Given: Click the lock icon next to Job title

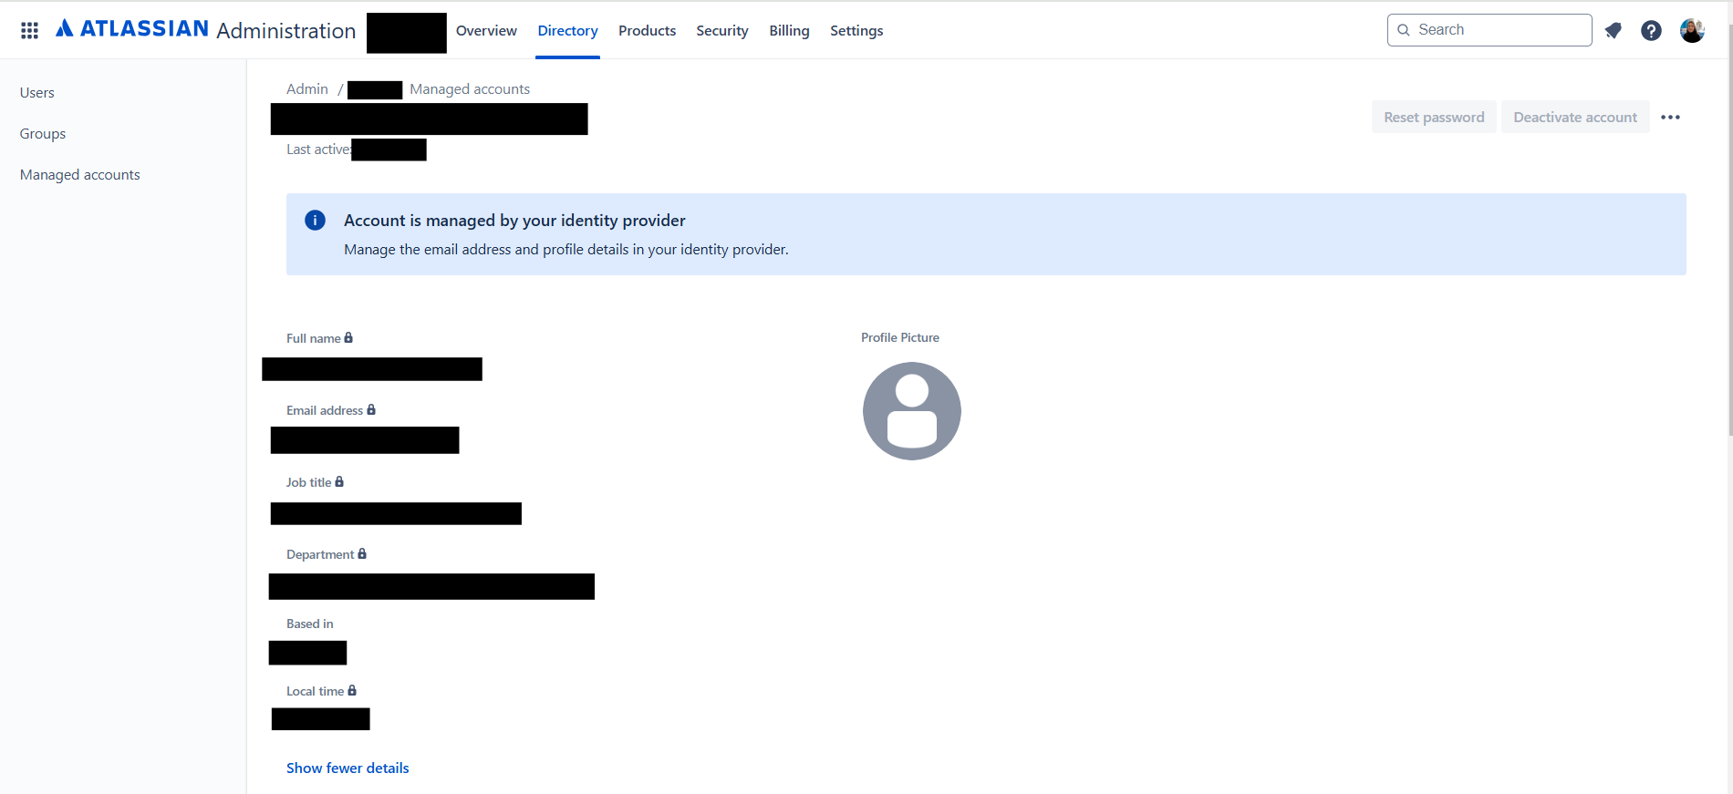Looking at the screenshot, I should click(339, 481).
